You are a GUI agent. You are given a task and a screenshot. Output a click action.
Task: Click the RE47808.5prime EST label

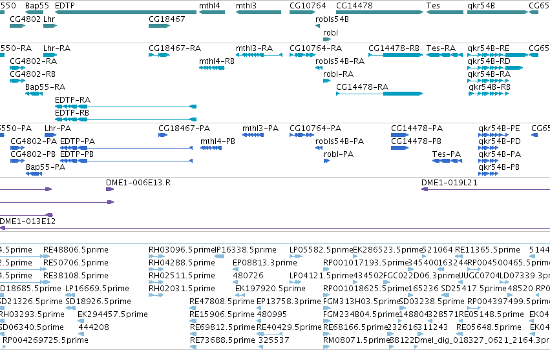[222, 302]
